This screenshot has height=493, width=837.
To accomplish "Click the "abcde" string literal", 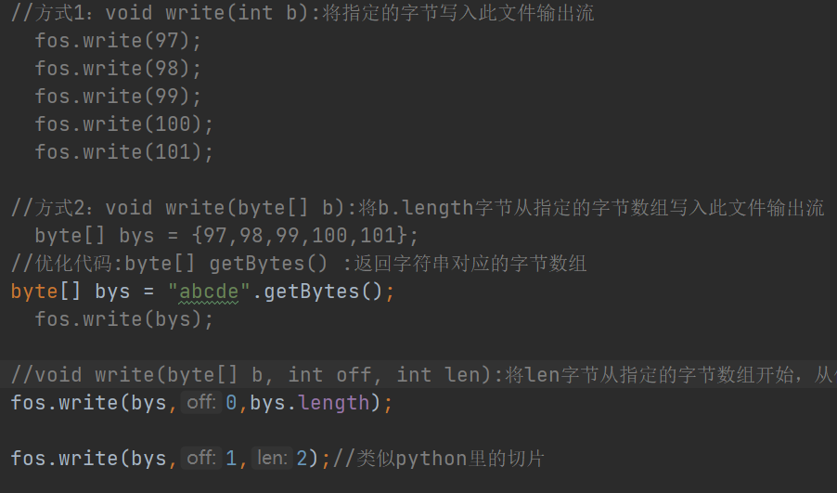I will click(x=209, y=292).
